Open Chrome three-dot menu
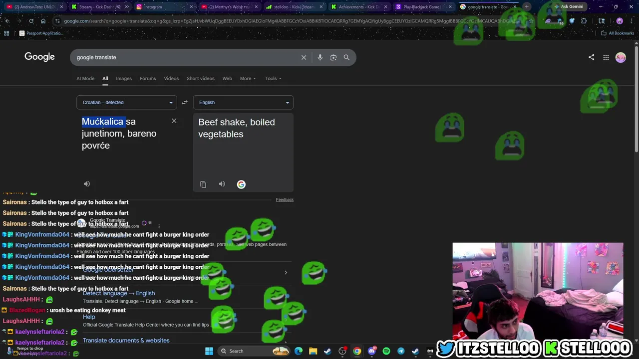 tap(632, 21)
